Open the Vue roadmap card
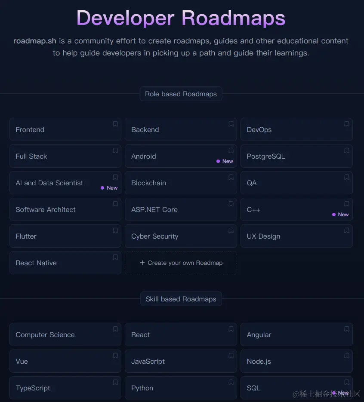This screenshot has width=364, height=402. (x=65, y=361)
